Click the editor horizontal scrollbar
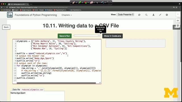Image resolution: width=182 pixels, height=102 pixels. coord(56,83)
